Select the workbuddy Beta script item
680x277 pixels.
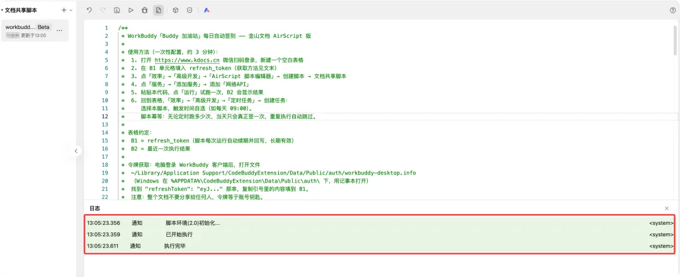[35, 30]
